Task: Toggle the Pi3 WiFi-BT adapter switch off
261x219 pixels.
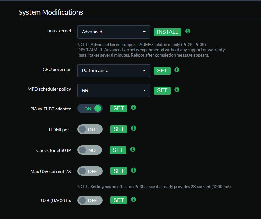Action: pyautogui.click(x=90, y=109)
